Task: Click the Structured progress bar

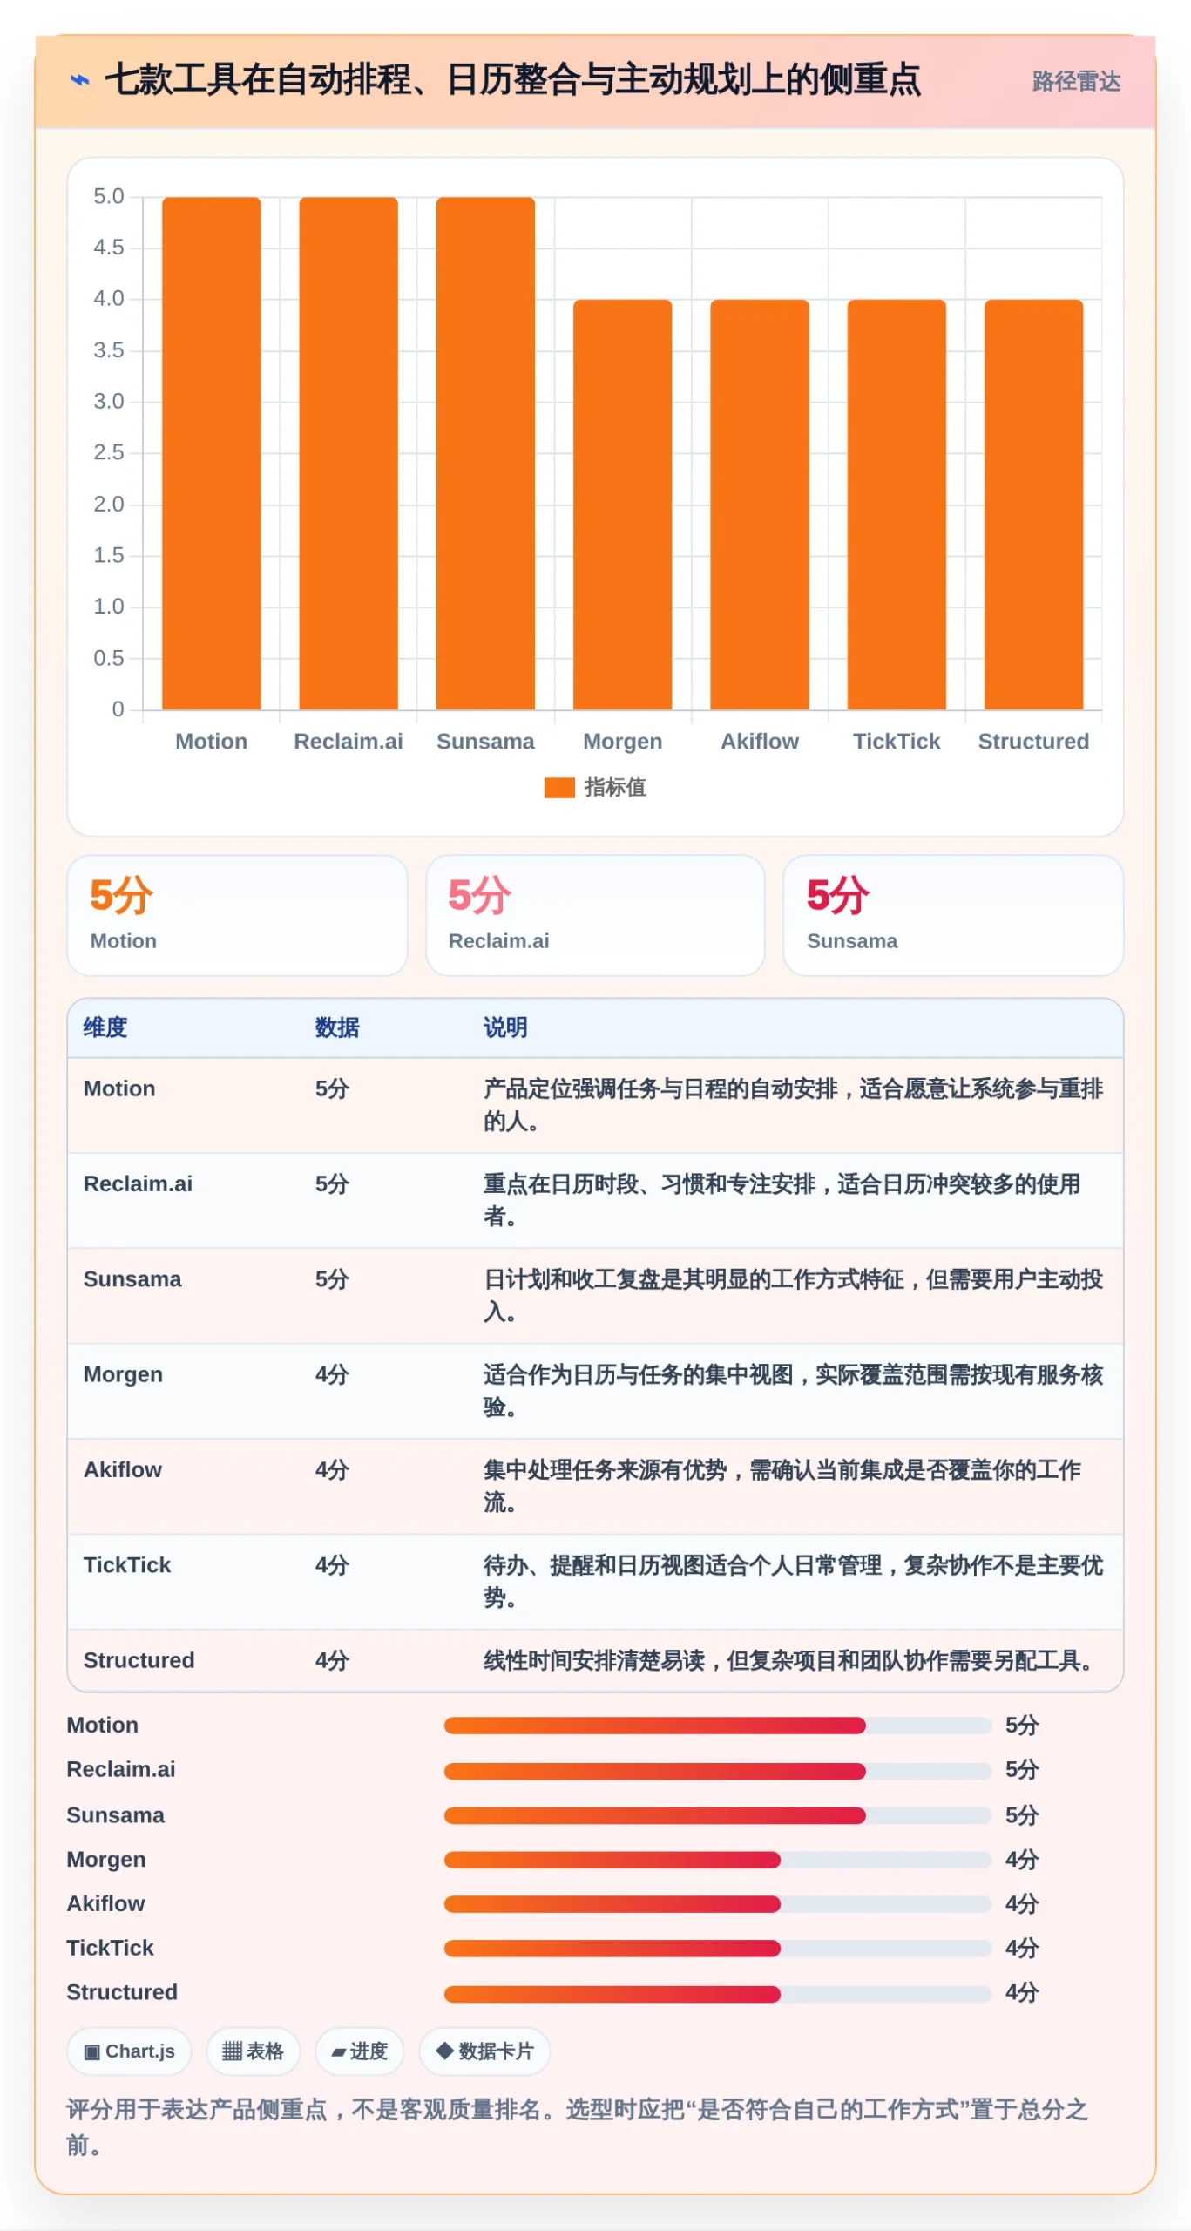Action: 717,1994
